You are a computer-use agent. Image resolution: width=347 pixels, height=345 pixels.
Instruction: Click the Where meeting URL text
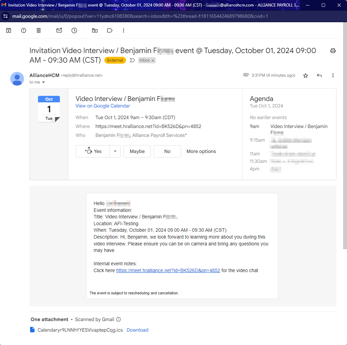148,126
